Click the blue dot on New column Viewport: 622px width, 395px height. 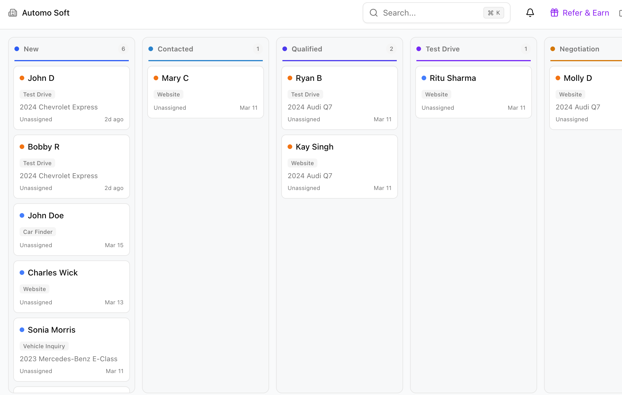(17, 49)
